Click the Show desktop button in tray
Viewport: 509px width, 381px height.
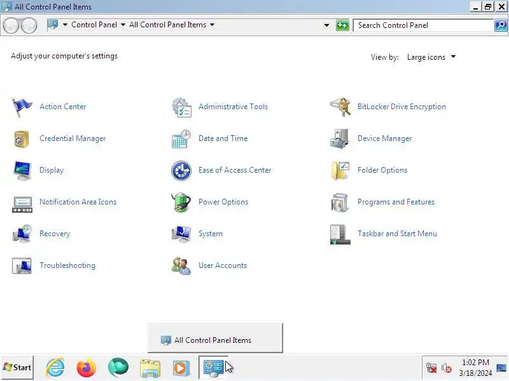point(501,368)
